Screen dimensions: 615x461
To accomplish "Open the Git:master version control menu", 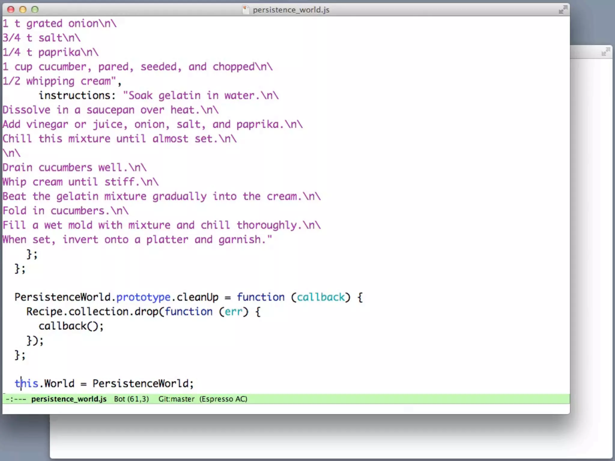I will pyautogui.click(x=176, y=399).
